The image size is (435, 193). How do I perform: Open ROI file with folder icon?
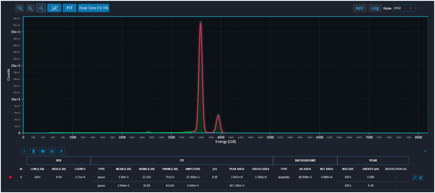pos(43,151)
